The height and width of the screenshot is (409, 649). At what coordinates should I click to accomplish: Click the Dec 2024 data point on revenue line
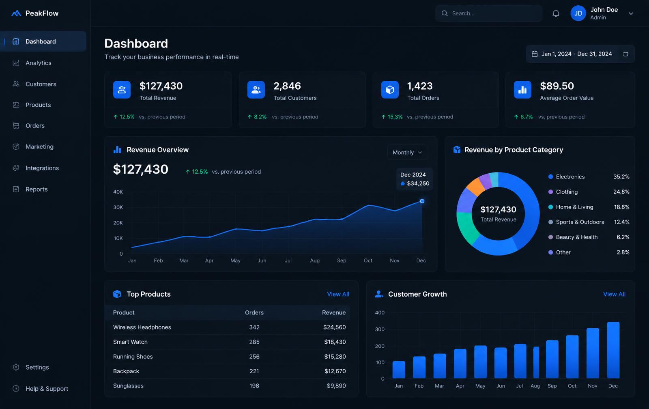[422, 201]
